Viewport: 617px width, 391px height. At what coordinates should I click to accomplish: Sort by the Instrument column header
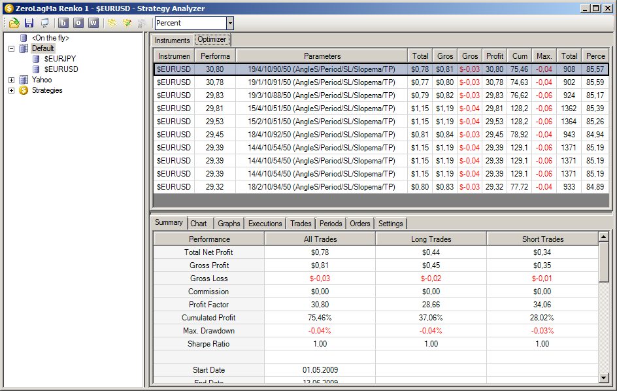[x=175, y=56]
